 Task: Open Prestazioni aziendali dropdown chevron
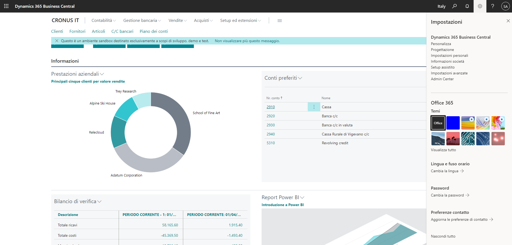pos(102,74)
